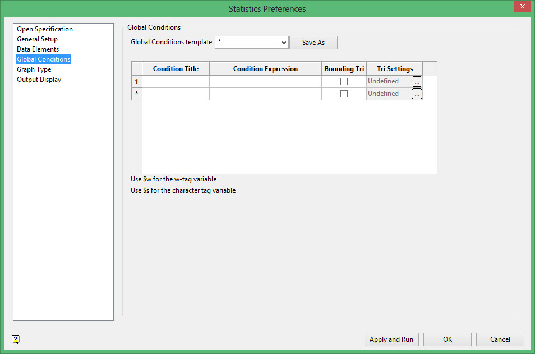The height and width of the screenshot is (354, 535).
Task: Click the Cancel button
Action: (500, 339)
